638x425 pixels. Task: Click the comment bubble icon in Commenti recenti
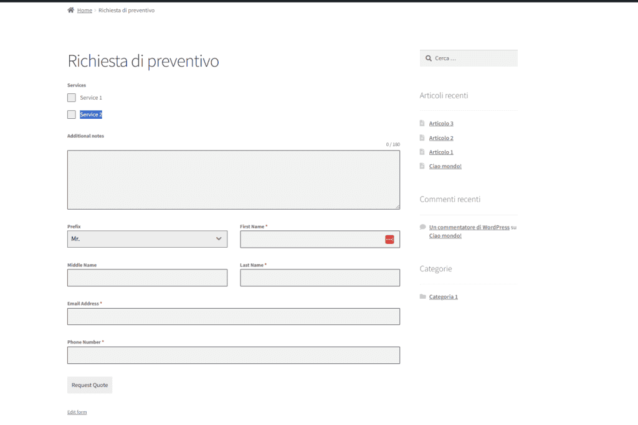(x=423, y=227)
